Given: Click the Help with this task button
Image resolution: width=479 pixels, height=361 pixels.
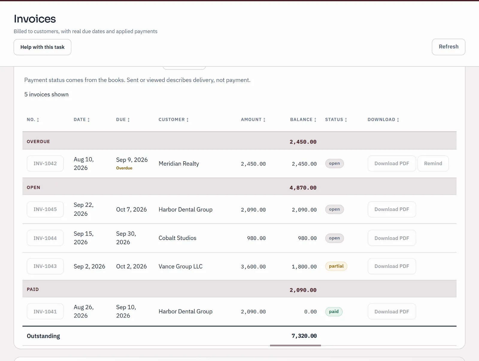Looking at the screenshot, I should 43,47.
